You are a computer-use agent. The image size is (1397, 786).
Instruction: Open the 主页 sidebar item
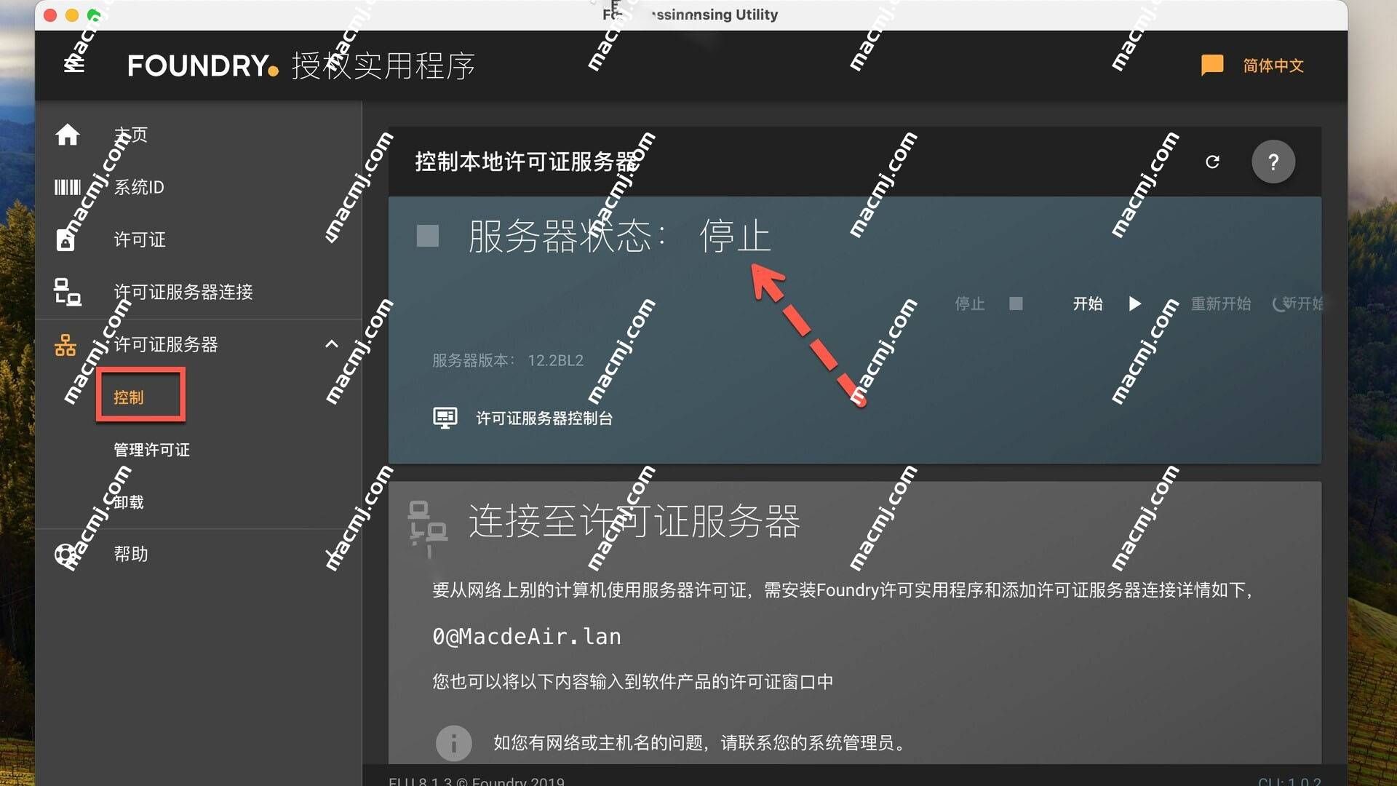click(131, 135)
